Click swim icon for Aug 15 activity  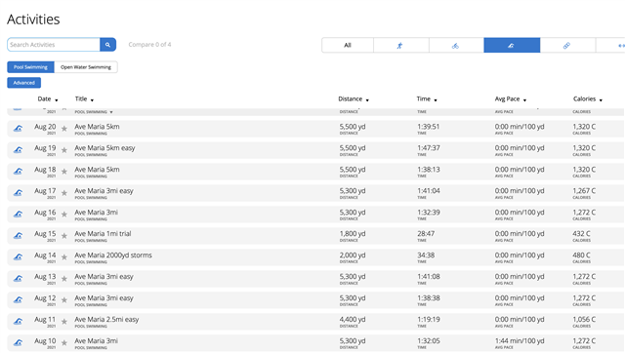[18, 235]
